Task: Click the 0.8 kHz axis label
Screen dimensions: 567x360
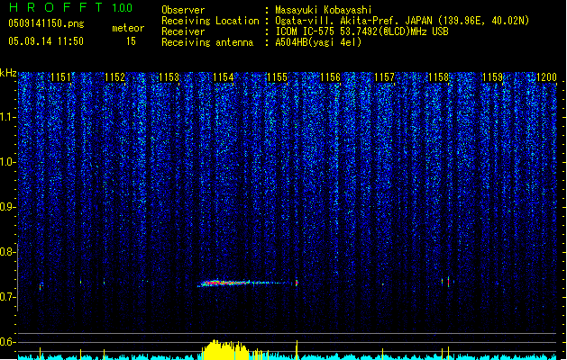Action: coord(7,252)
